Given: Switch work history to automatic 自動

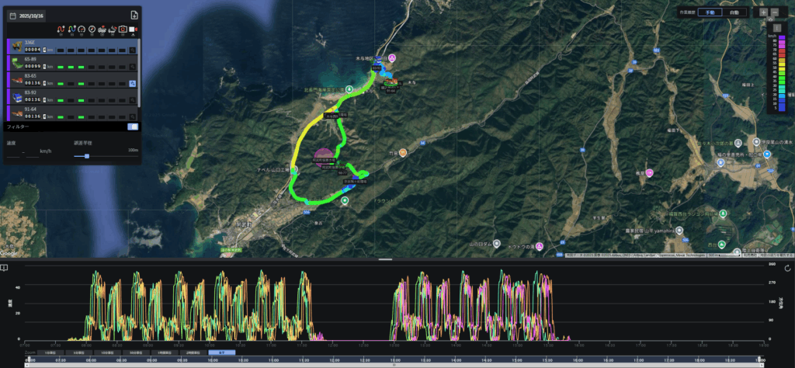Looking at the screenshot, I should point(734,12).
